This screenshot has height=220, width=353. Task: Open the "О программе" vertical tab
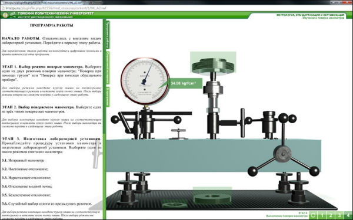tap(108, 97)
